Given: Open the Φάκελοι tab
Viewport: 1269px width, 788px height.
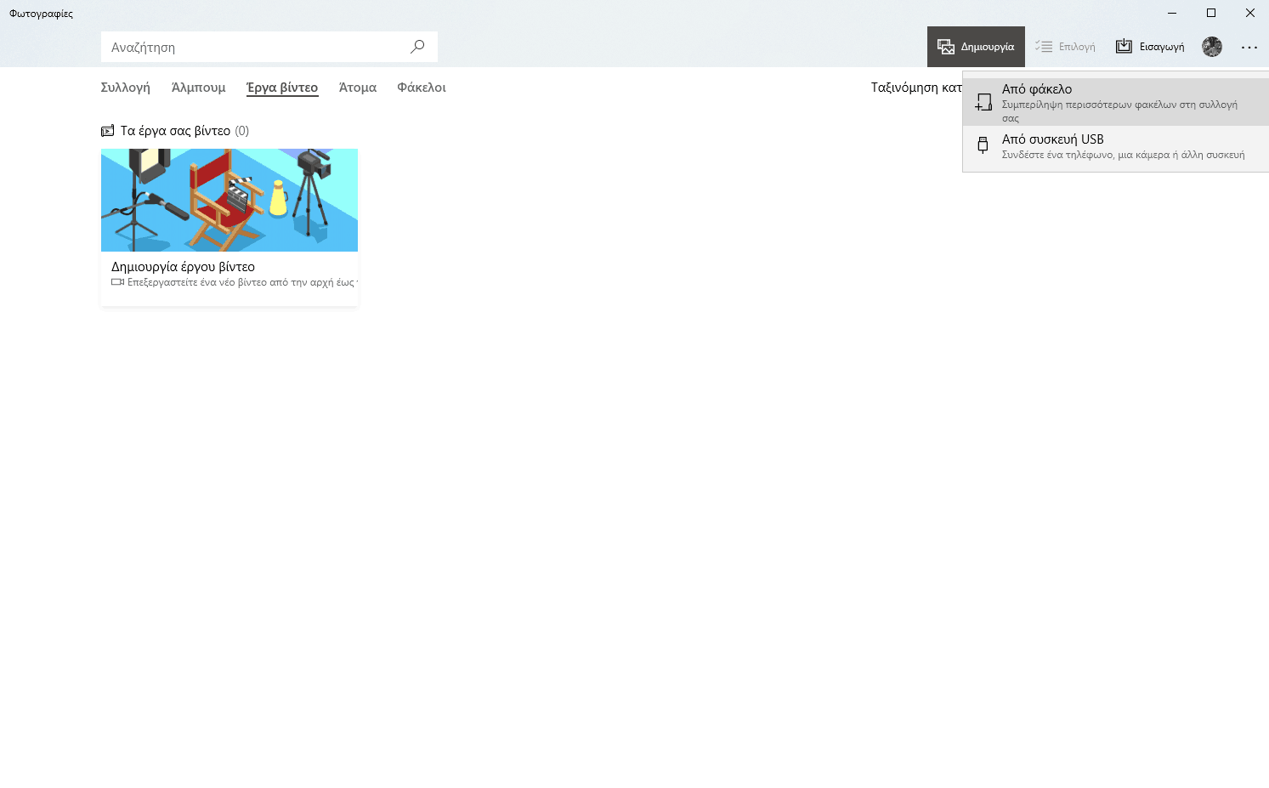Looking at the screenshot, I should coord(422,88).
